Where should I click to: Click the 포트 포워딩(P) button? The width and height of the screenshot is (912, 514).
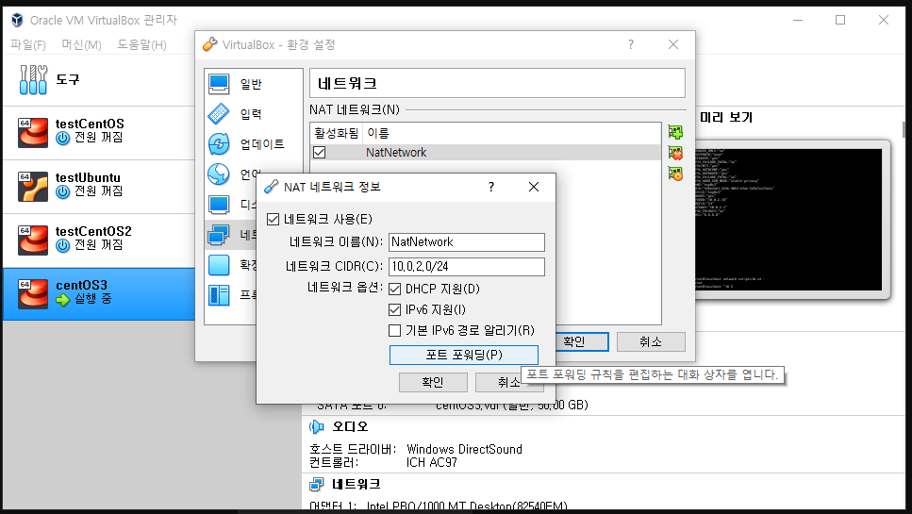464,355
